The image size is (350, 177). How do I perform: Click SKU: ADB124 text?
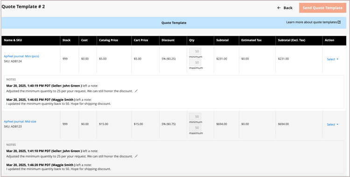(13, 61)
